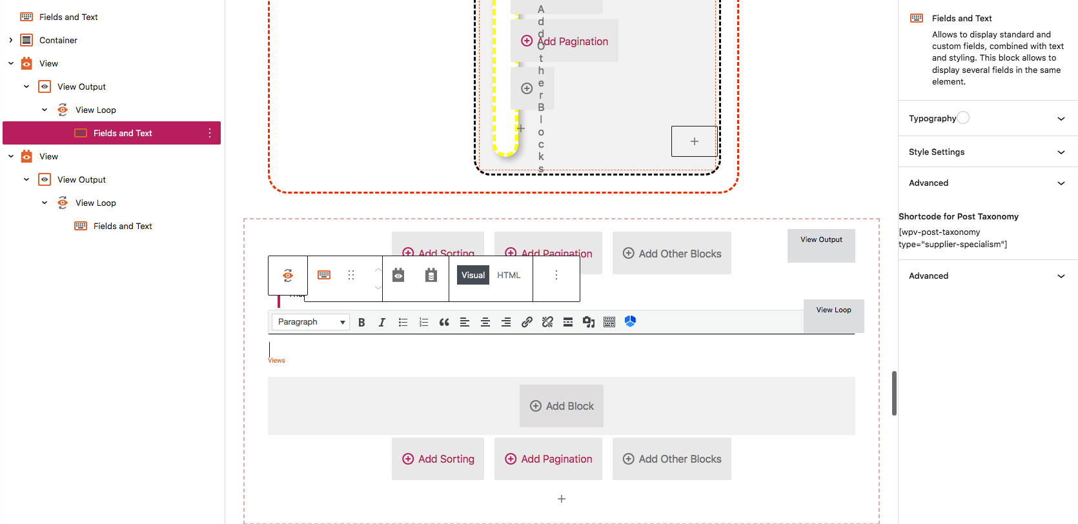Image resolution: width=1078 pixels, height=524 pixels.
Task: Click the Add Other Blocks button above editor
Action: pyautogui.click(x=672, y=254)
